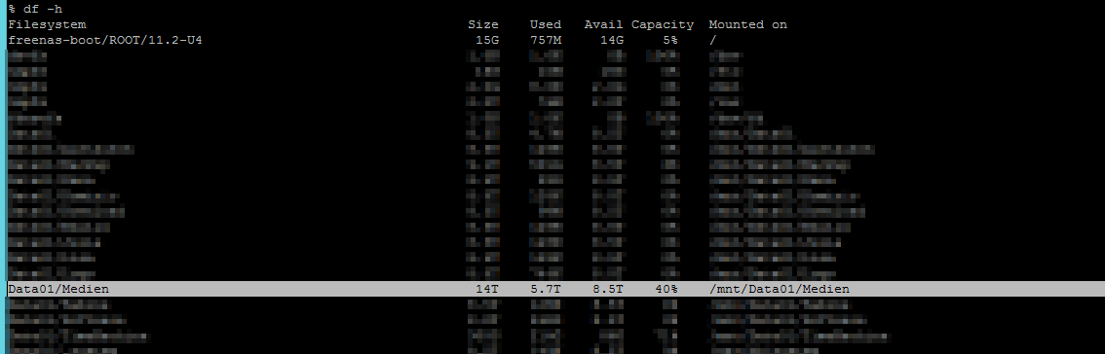The height and width of the screenshot is (354, 1105).
Task: Click the /mnt/Data01/Medien mount path
Action: [x=780, y=289]
